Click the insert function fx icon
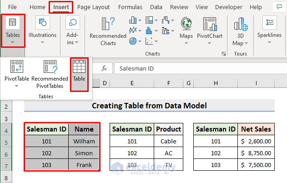This screenshot has width=287, height=183. [104, 68]
